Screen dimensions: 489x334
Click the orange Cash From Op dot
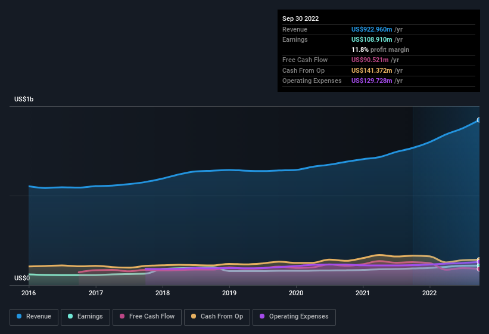tap(194, 316)
